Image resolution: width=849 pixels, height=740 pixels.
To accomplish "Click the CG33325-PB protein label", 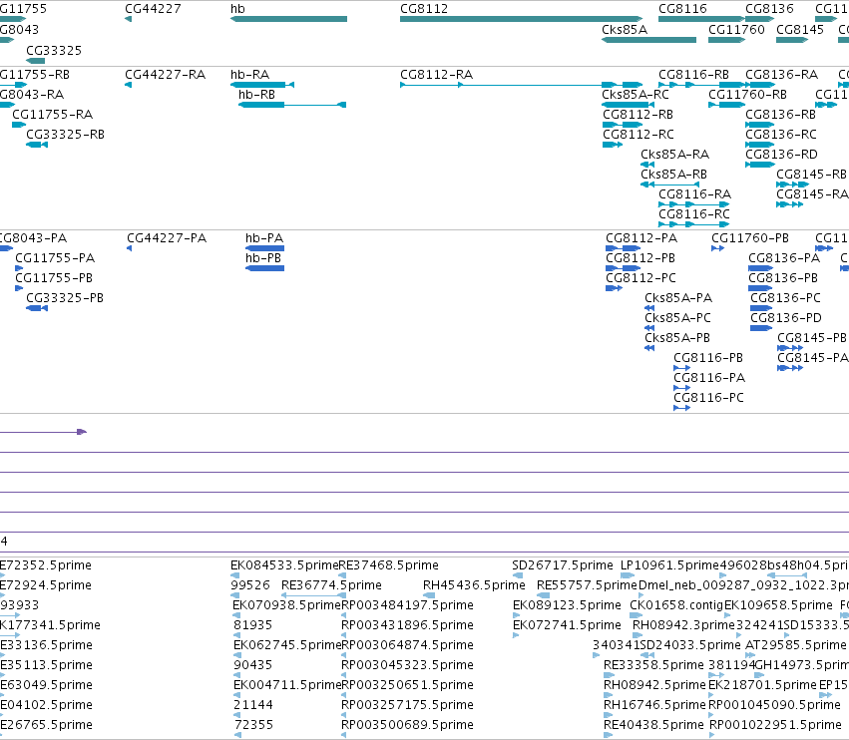I will 65,298.
